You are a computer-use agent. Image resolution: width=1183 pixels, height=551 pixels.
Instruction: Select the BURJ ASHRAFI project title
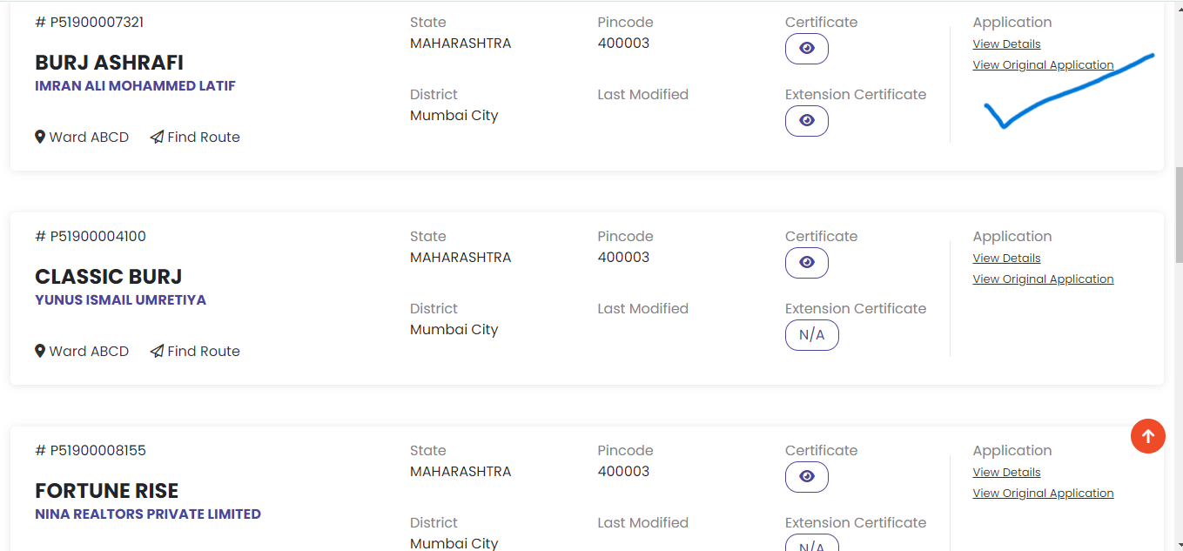pyautogui.click(x=109, y=63)
